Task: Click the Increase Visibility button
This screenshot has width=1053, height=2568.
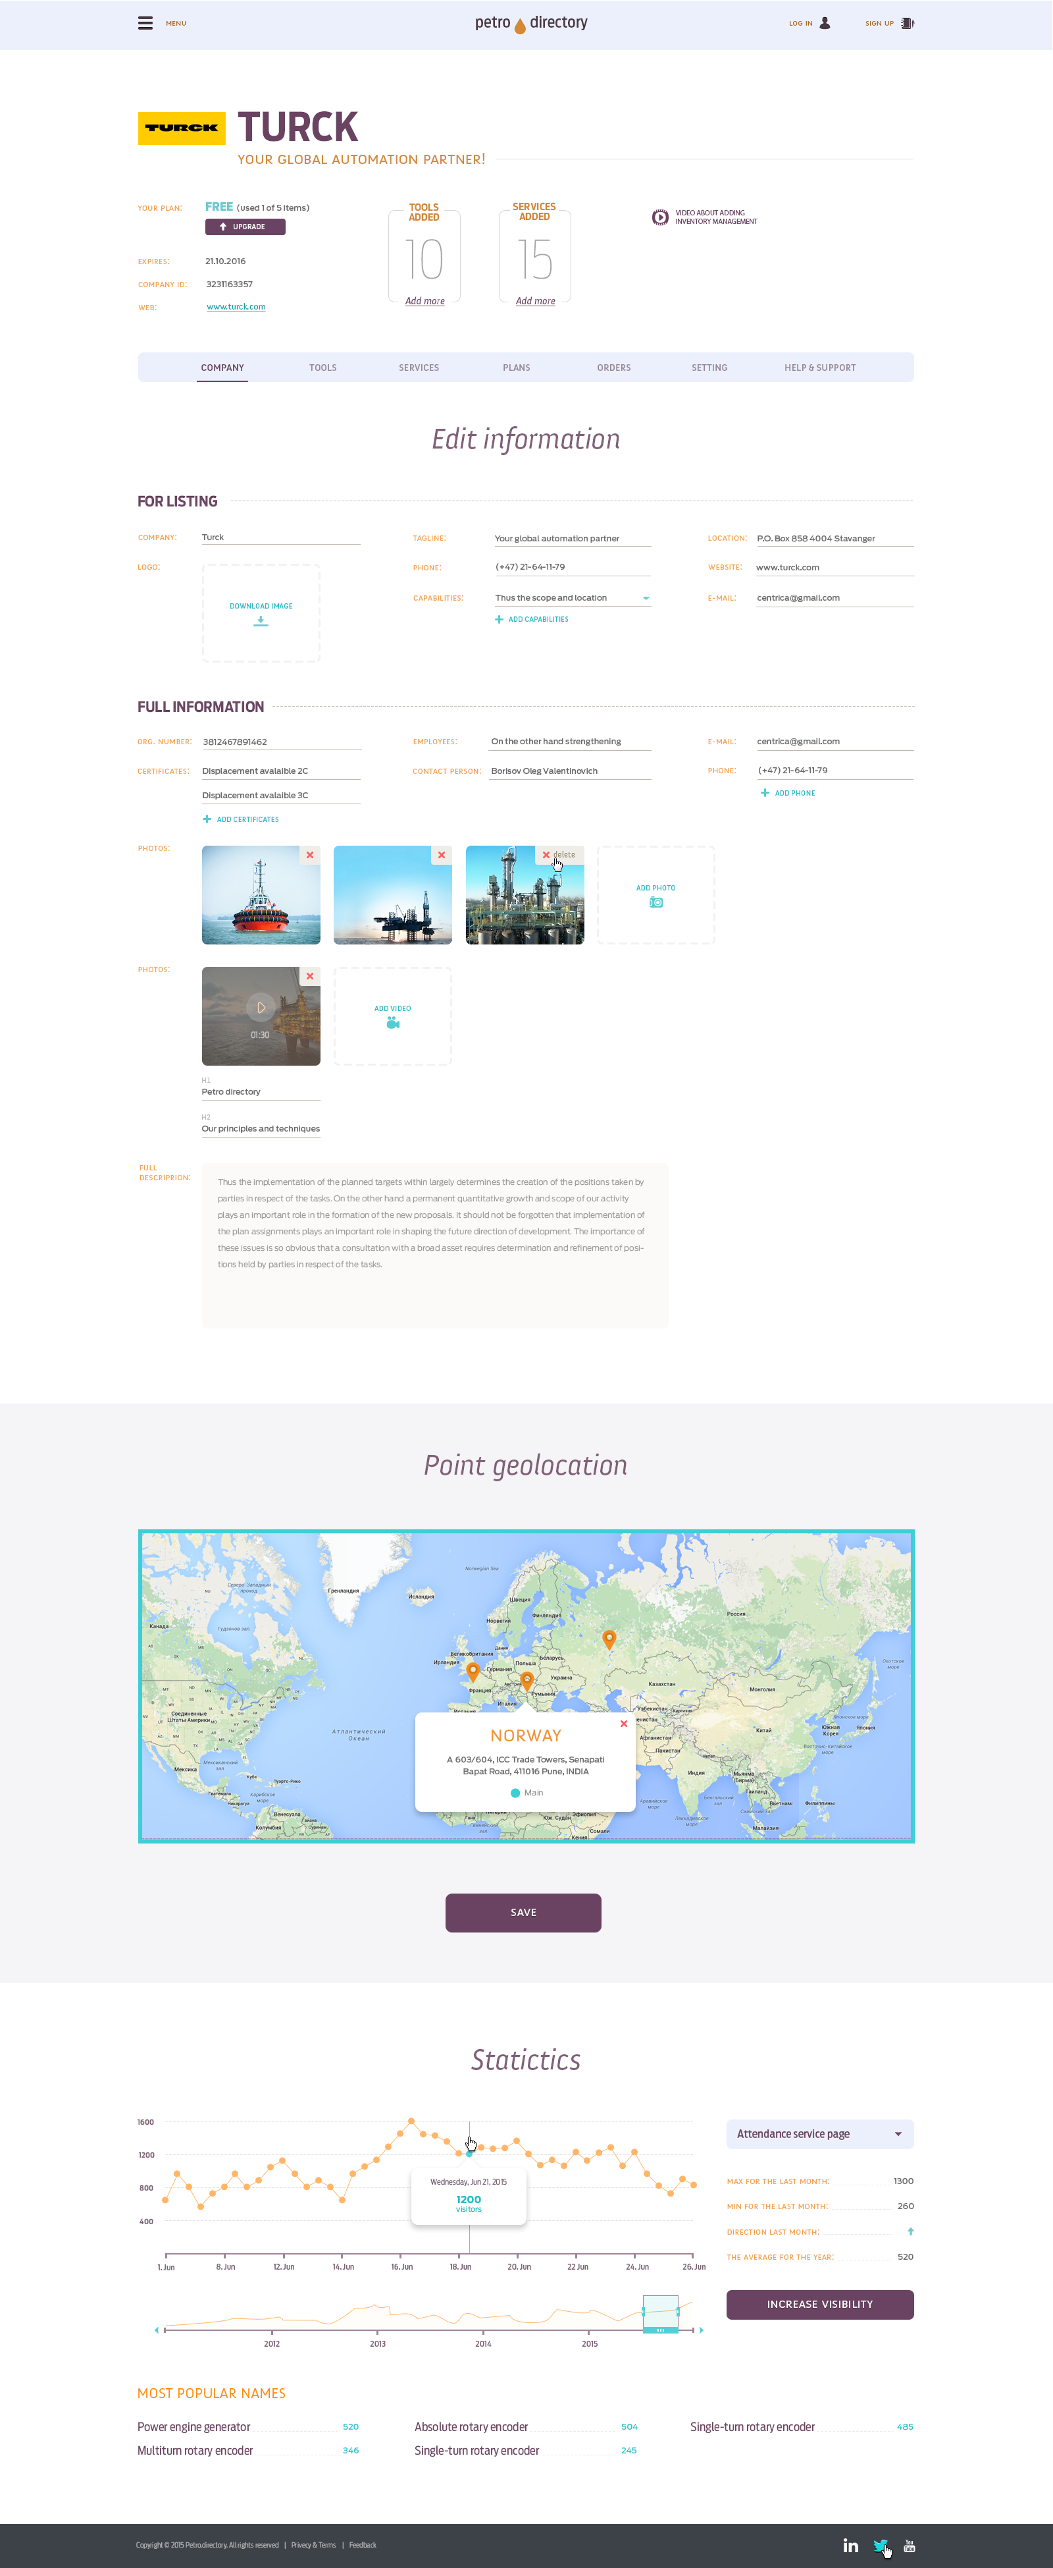Action: [820, 2304]
